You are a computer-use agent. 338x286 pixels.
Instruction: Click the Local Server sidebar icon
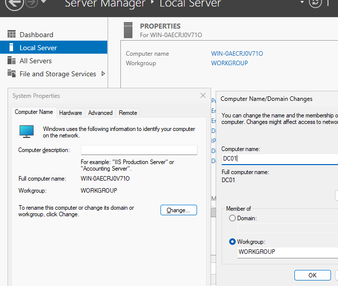12,48
